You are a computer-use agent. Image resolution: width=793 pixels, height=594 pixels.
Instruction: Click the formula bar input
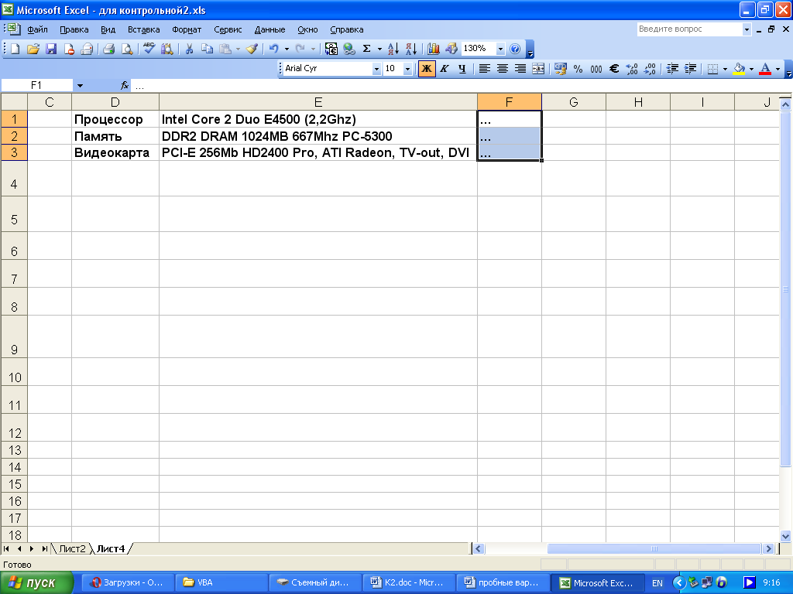[x=455, y=86]
